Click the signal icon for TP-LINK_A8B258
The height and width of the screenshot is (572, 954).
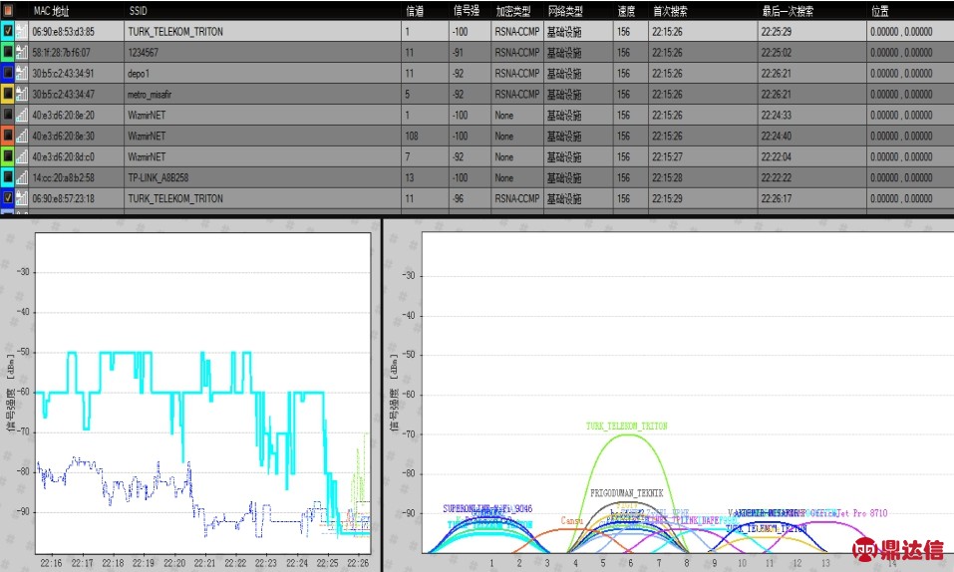pos(22,177)
